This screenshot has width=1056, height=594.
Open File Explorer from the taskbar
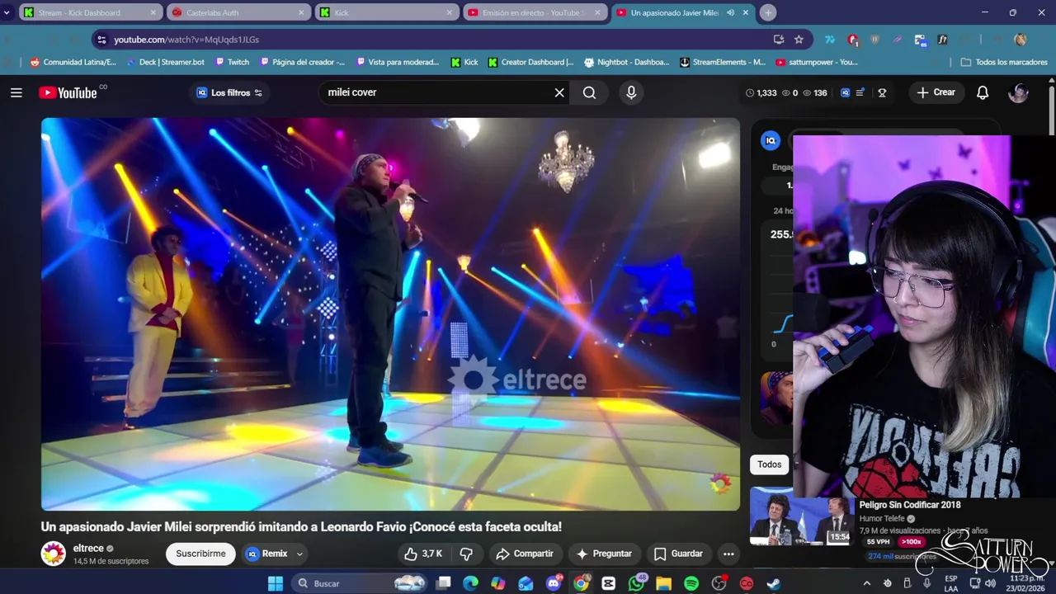(664, 583)
